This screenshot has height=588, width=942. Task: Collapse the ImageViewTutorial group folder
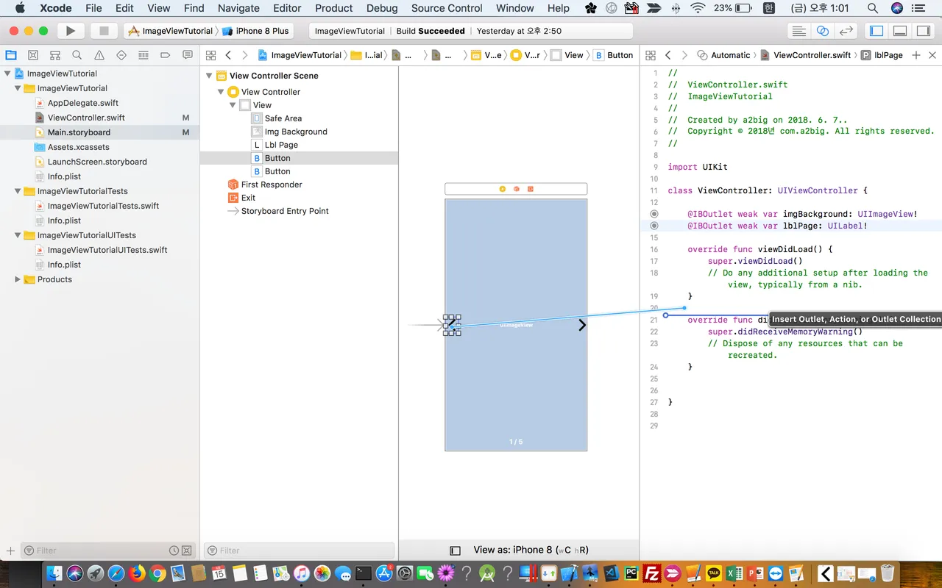pyautogui.click(x=18, y=88)
